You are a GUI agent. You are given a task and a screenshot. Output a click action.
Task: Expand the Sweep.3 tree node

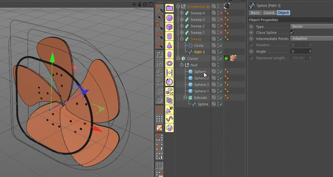click(x=182, y=20)
